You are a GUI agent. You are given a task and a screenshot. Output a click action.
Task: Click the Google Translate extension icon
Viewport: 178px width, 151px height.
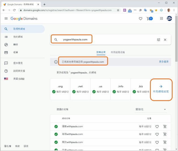coord(145,10)
